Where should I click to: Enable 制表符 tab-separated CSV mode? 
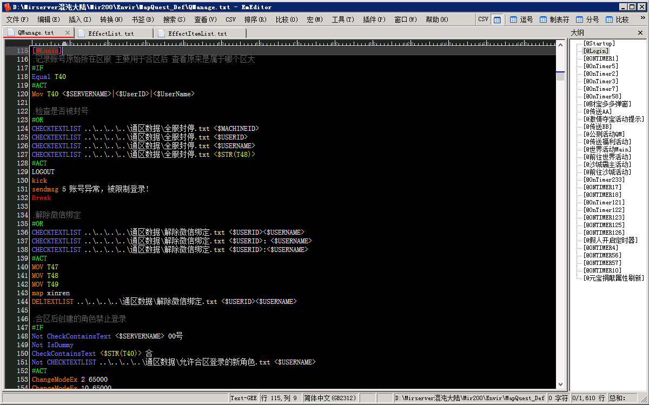point(557,18)
